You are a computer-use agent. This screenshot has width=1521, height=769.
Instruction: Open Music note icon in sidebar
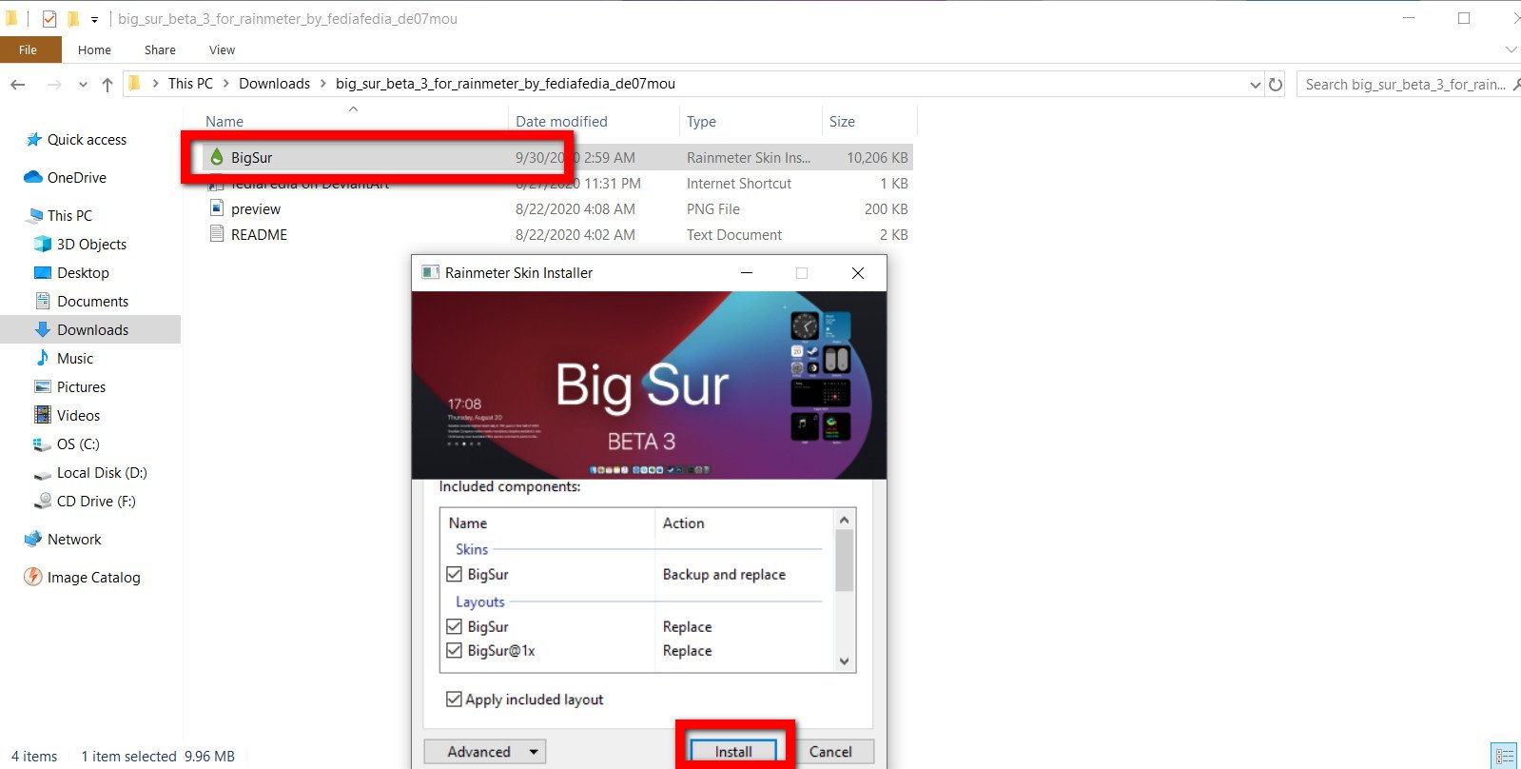(43, 358)
